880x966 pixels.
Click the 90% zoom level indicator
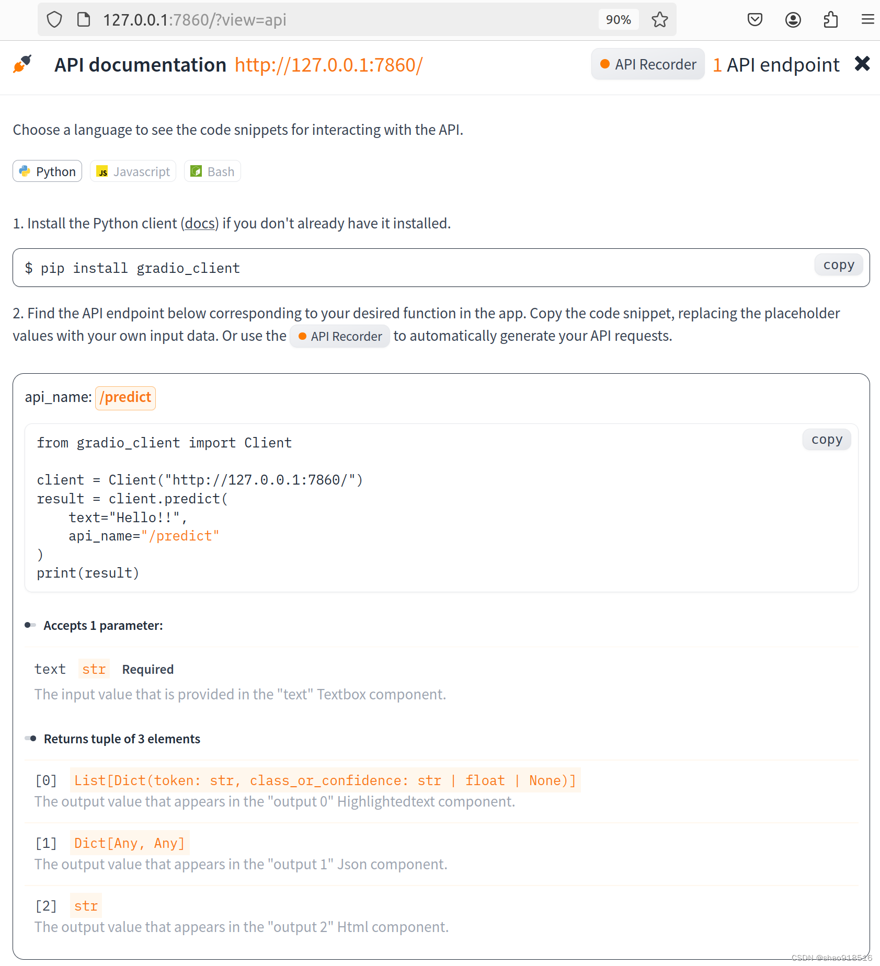tap(618, 20)
